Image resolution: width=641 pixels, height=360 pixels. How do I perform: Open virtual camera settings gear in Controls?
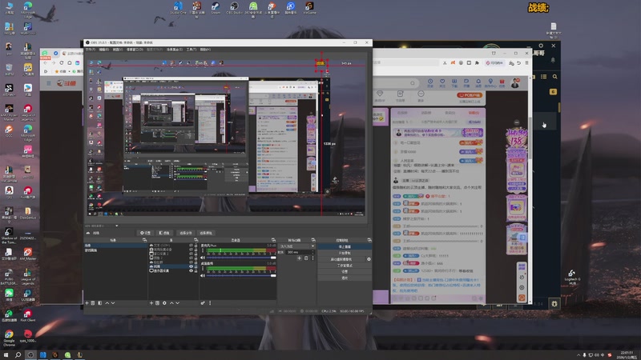[369, 259]
